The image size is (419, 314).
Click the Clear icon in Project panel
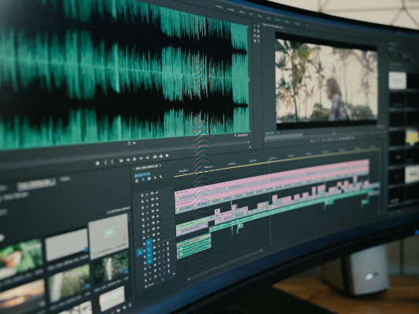tap(130, 305)
